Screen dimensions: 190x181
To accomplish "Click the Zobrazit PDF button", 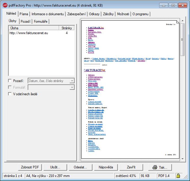I will pos(30,167).
